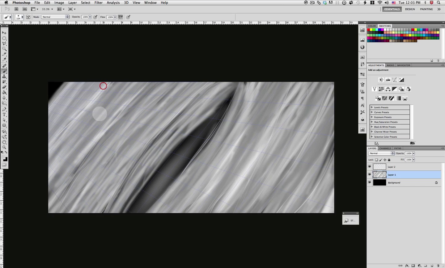Add a Curves adjustment
445x268 pixels.
(x=395, y=80)
